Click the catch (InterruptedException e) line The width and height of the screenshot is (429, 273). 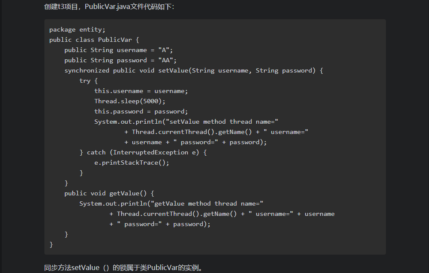click(x=143, y=152)
